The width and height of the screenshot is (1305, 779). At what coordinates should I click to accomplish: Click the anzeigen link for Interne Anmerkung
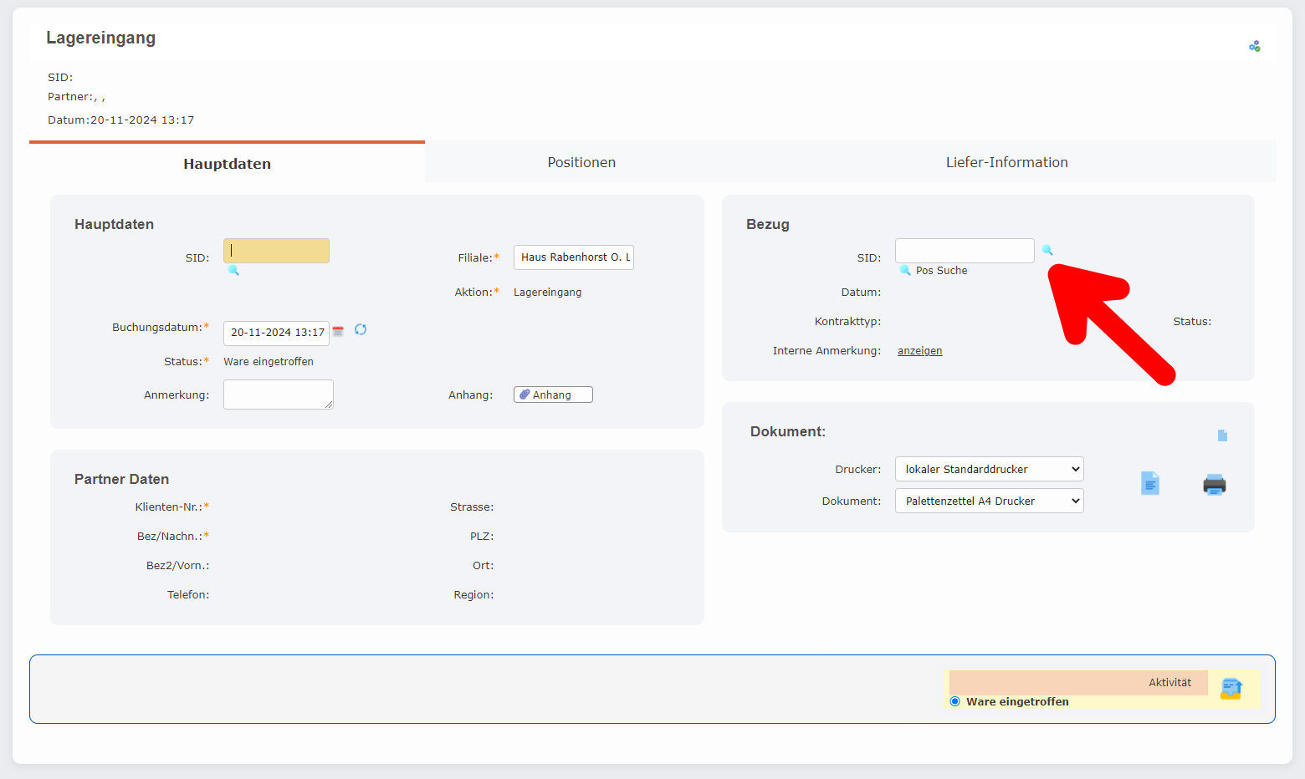(919, 351)
